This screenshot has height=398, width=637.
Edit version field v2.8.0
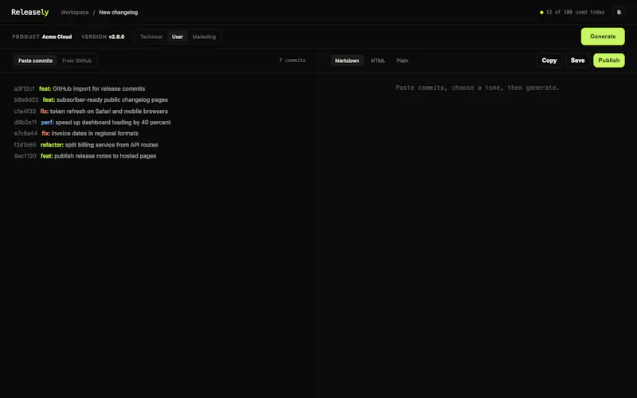(116, 37)
